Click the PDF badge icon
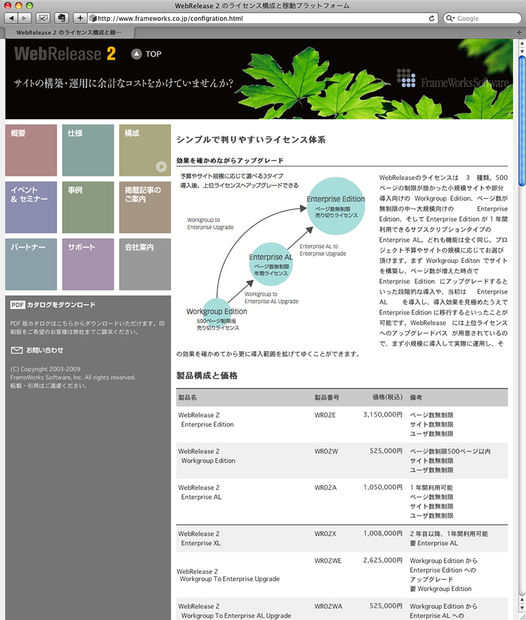Screen dimensions: 526x620 coord(17,305)
